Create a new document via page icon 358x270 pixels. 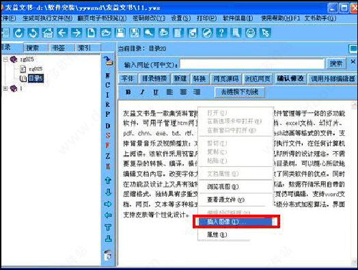click(x=91, y=33)
